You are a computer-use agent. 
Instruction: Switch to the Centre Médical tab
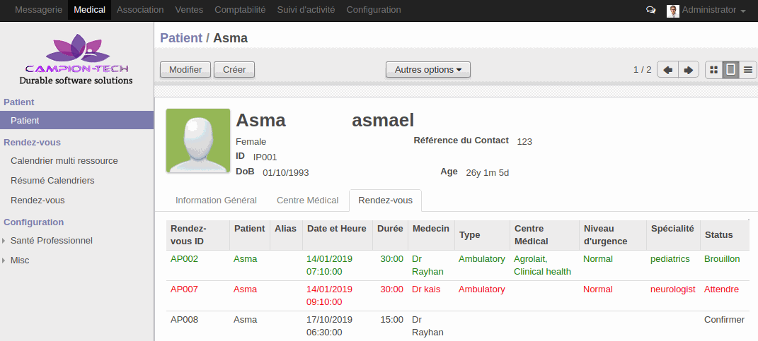click(x=307, y=201)
